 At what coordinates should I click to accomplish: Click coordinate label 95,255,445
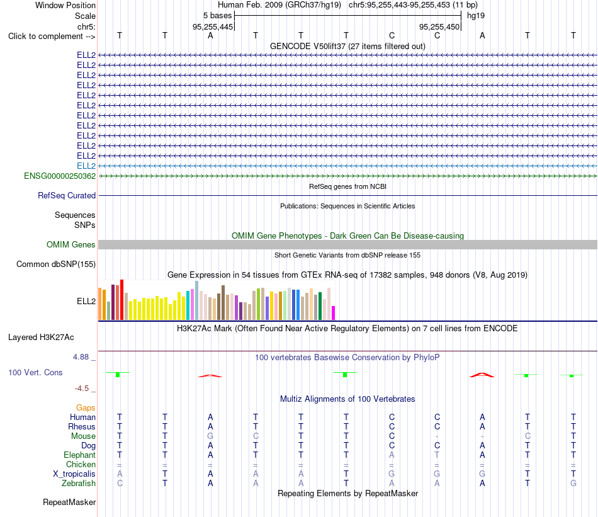click(x=212, y=26)
